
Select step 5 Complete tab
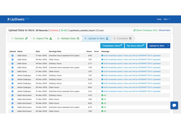pyautogui.click(x=122, y=38)
